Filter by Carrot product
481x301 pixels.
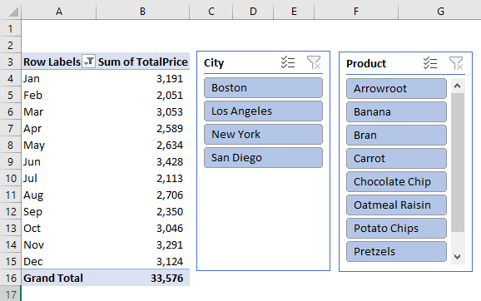[396, 159]
